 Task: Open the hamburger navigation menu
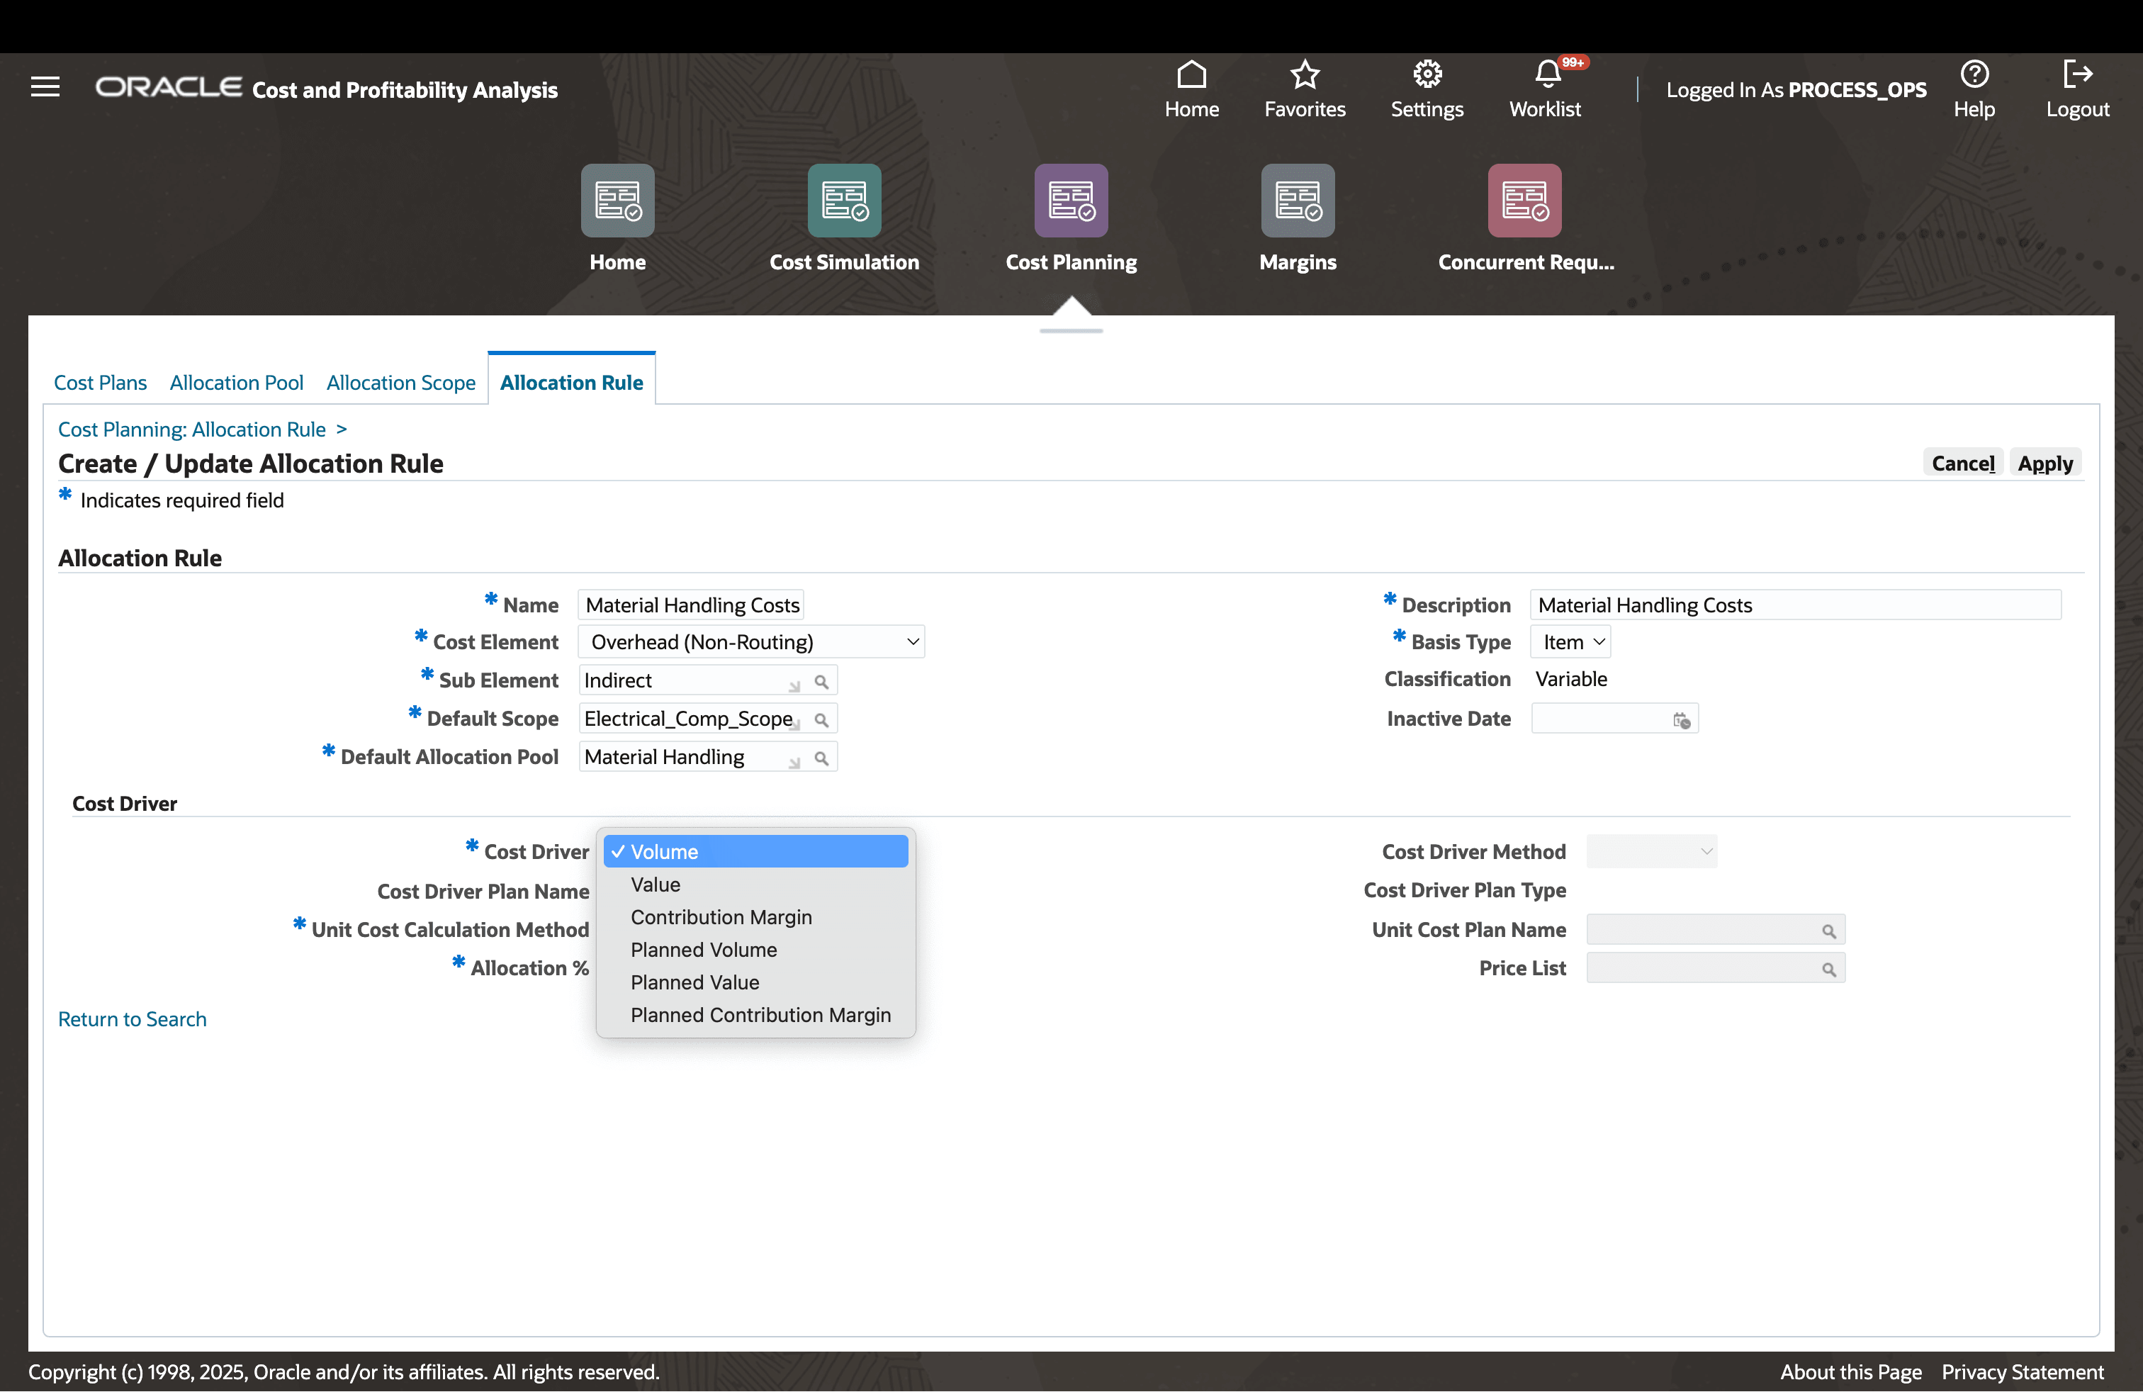(x=45, y=86)
